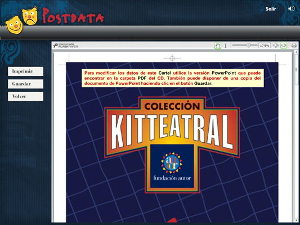Click the scroll up arrow of the document

click(296, 52)
